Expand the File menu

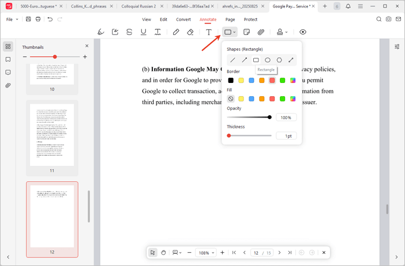pos(11,19)
